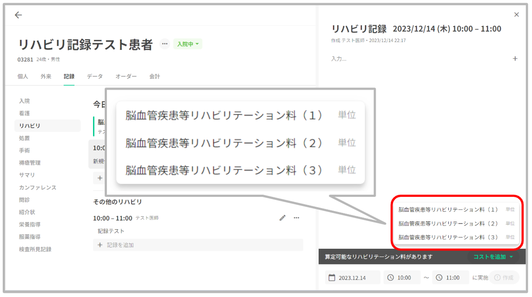Switch to the オーダー tab
This screenshot has width=532, height=297.
[x=126, y=77]
